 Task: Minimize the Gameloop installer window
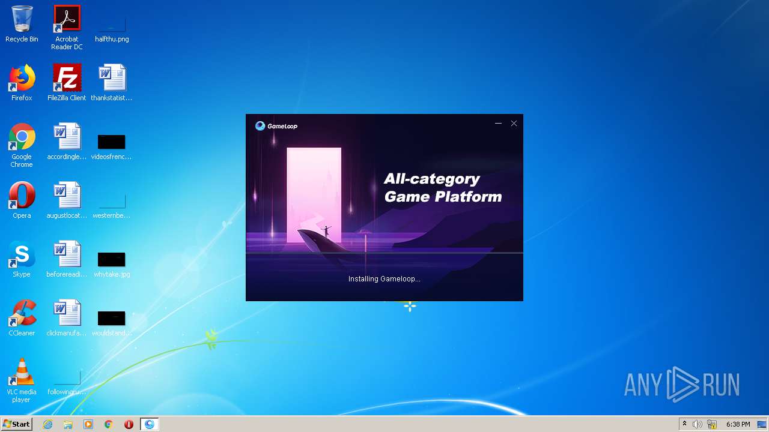(x=498, y=124)
